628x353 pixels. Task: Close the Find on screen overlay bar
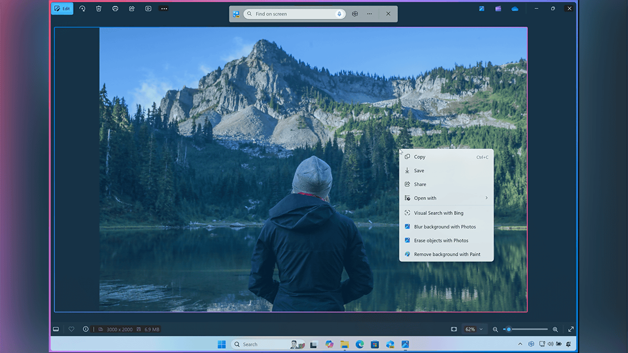[388, 14]
